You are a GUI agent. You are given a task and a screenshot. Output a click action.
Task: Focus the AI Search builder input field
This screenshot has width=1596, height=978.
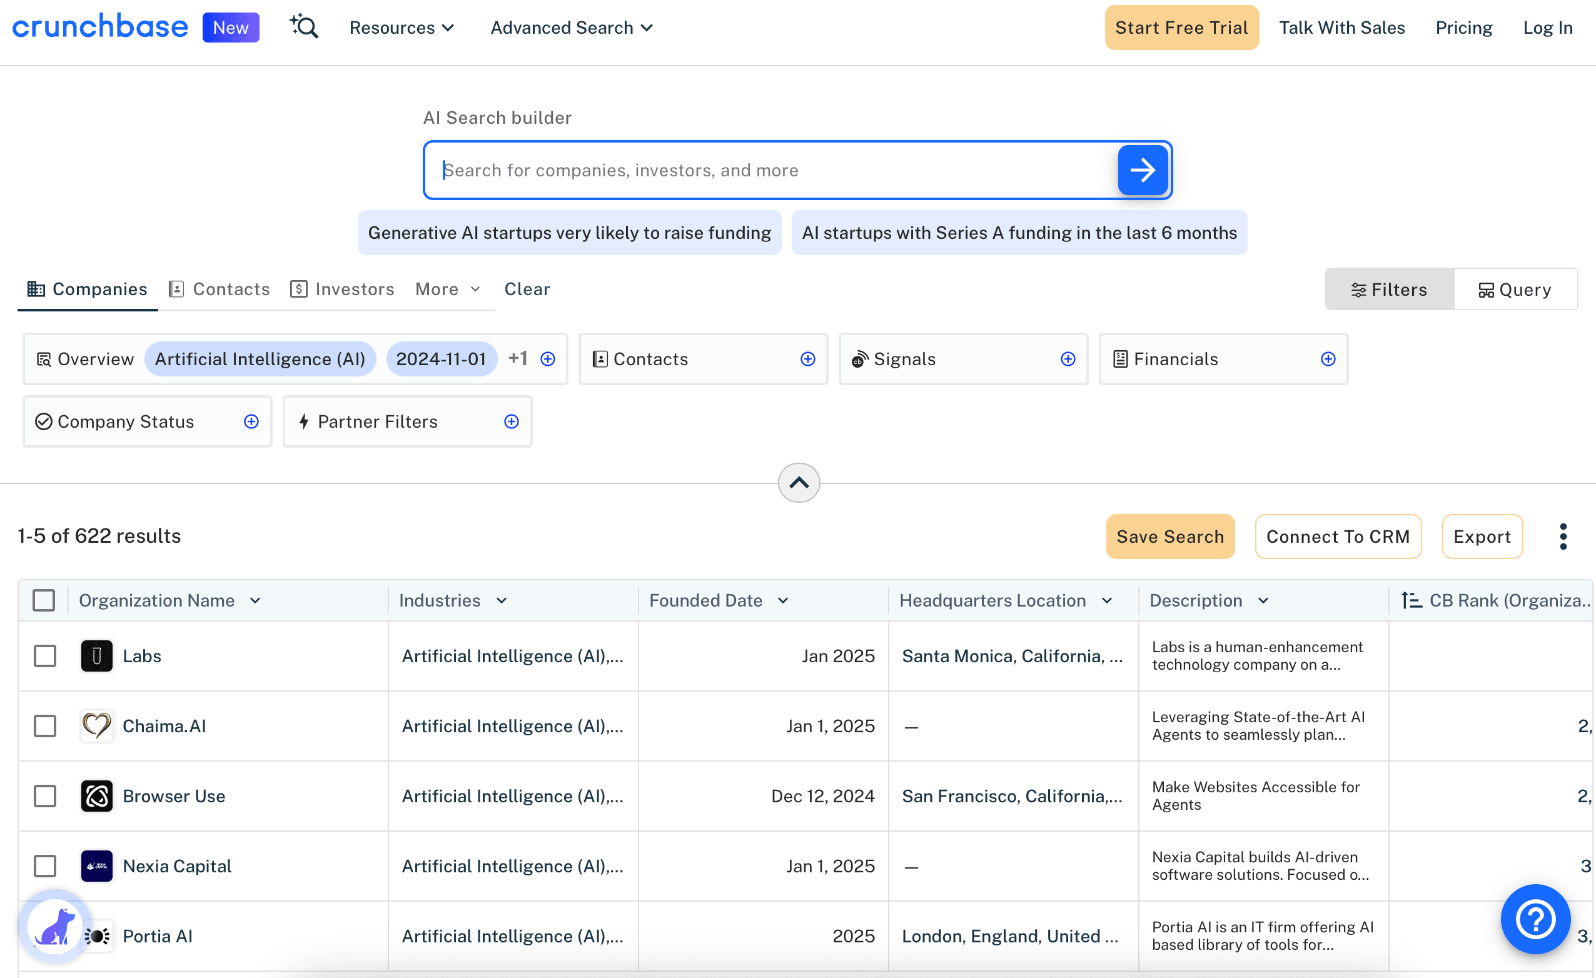click(770, 170)
